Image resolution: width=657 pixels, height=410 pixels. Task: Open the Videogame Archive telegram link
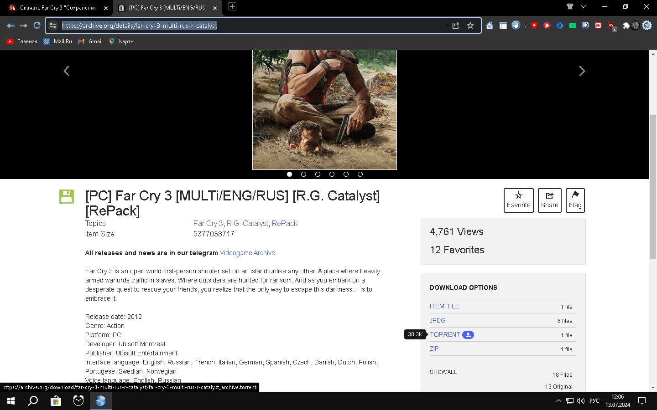pyautogui.click(x=247, y=253)
